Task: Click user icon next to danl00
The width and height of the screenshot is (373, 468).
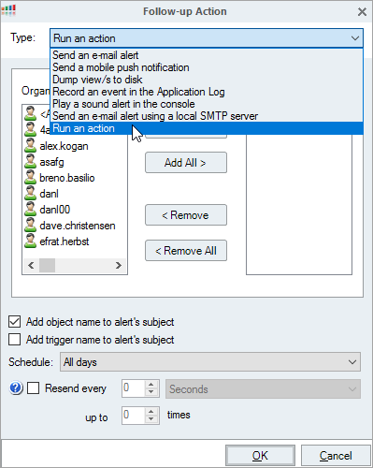Action: click(30, 209)
